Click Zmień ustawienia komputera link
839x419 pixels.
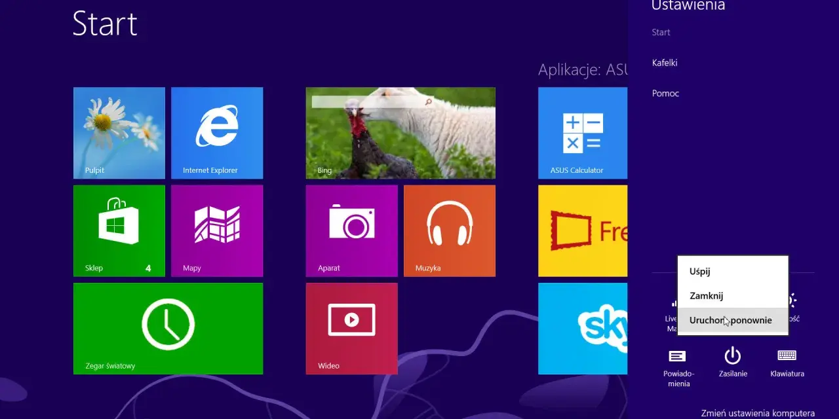coord(758,413)
